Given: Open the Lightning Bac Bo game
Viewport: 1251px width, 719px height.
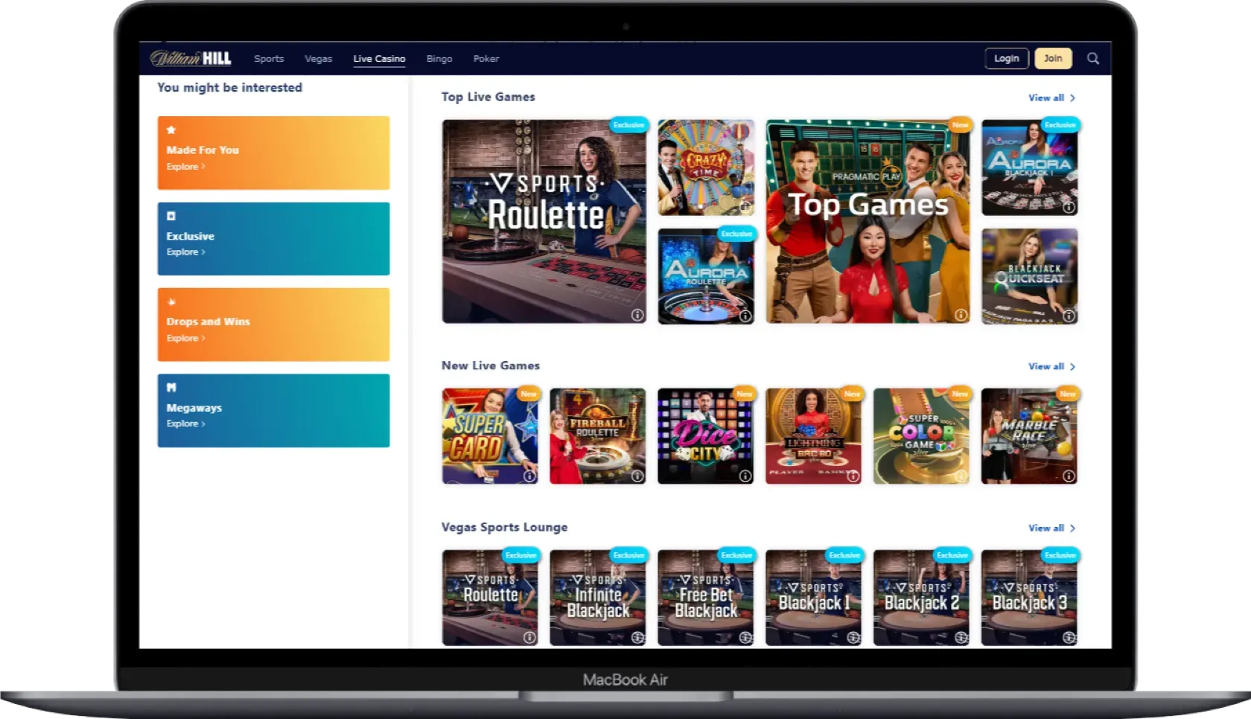Looking at the screenshot, I should point(814,436).
